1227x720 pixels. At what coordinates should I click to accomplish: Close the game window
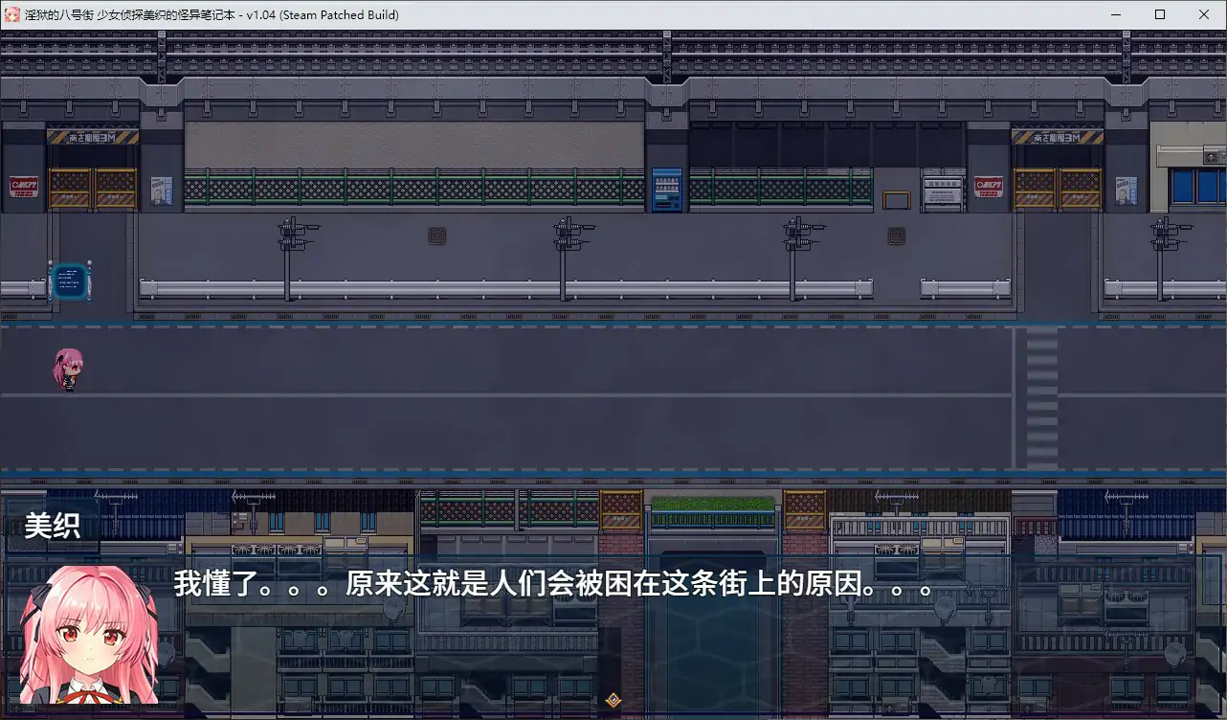pos(1204,14)
